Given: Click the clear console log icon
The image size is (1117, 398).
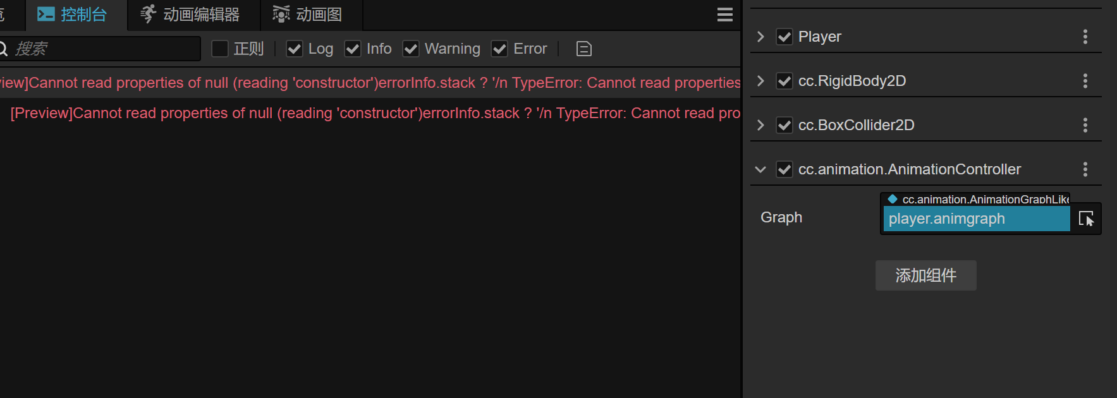Looking at the screenshot, I should click(584, 49).
